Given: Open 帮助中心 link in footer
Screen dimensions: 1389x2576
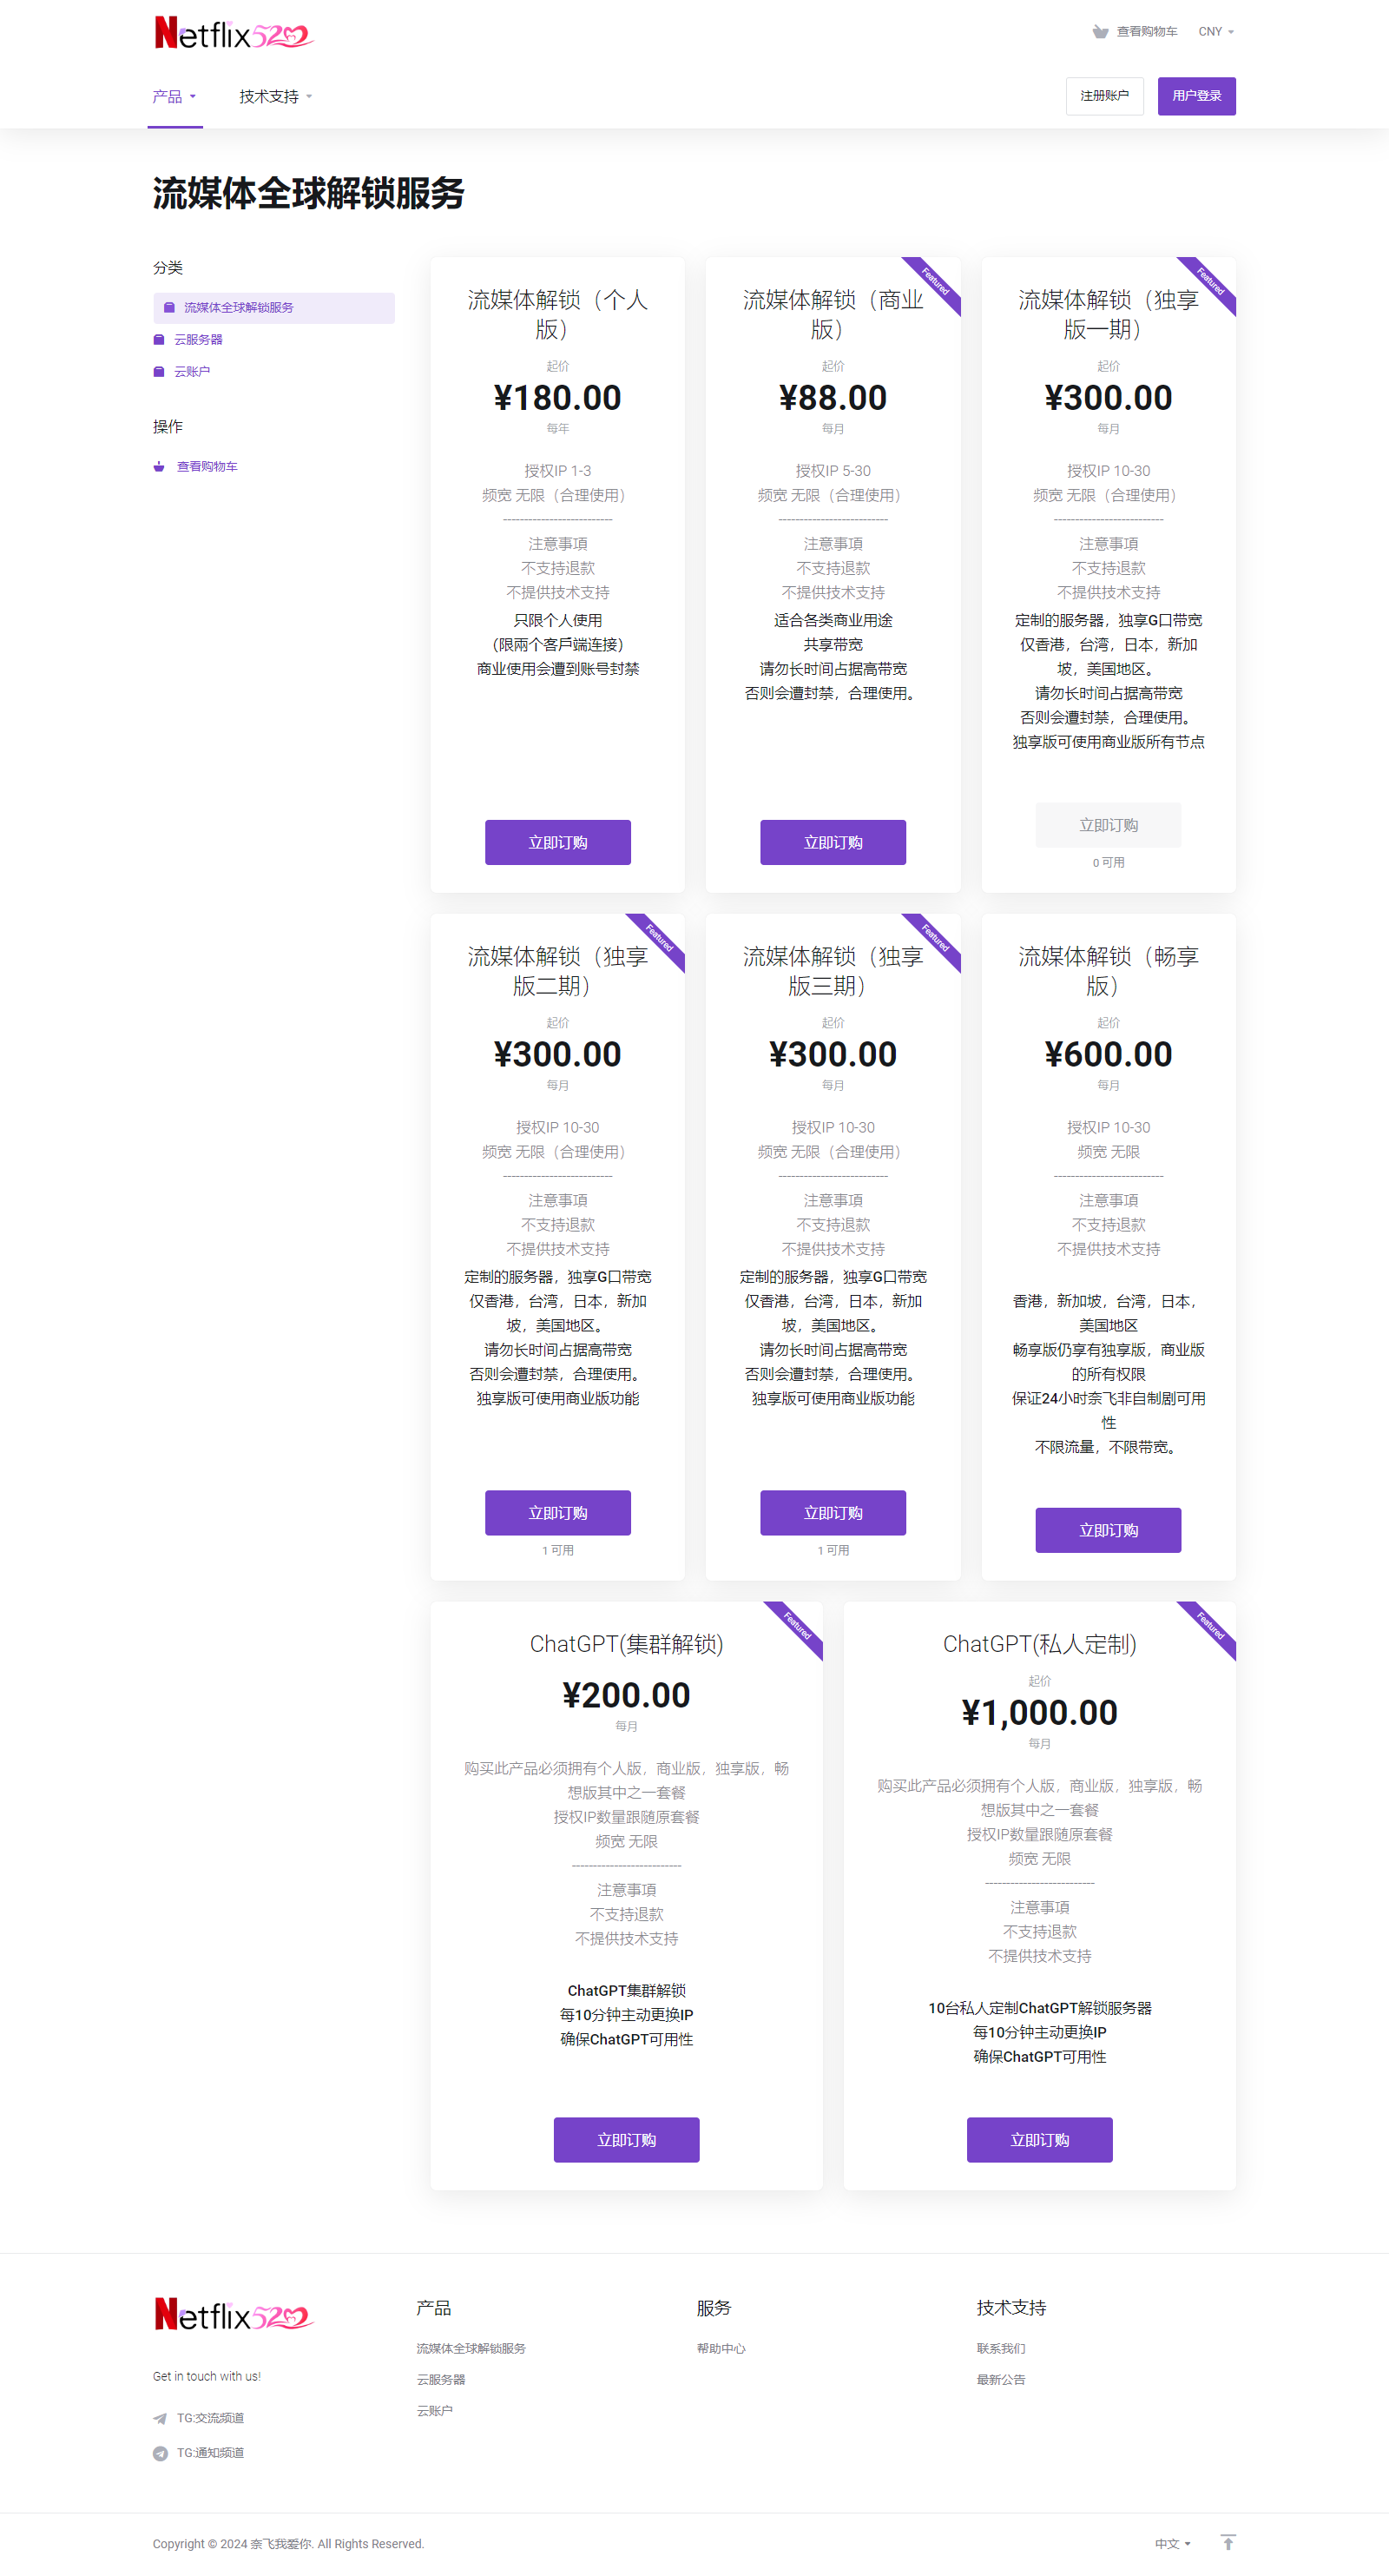Looking at the screenshot, I should pyautogui.click(x=721, y=2348).
